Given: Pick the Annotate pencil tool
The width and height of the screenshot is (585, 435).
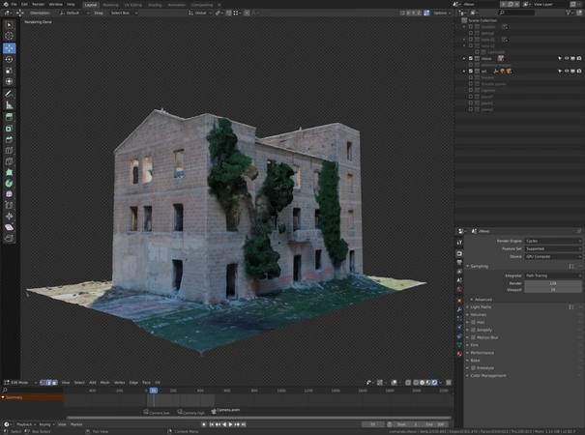Looking at the screenshot, I should pyautogui.click(x=9, y=94).
